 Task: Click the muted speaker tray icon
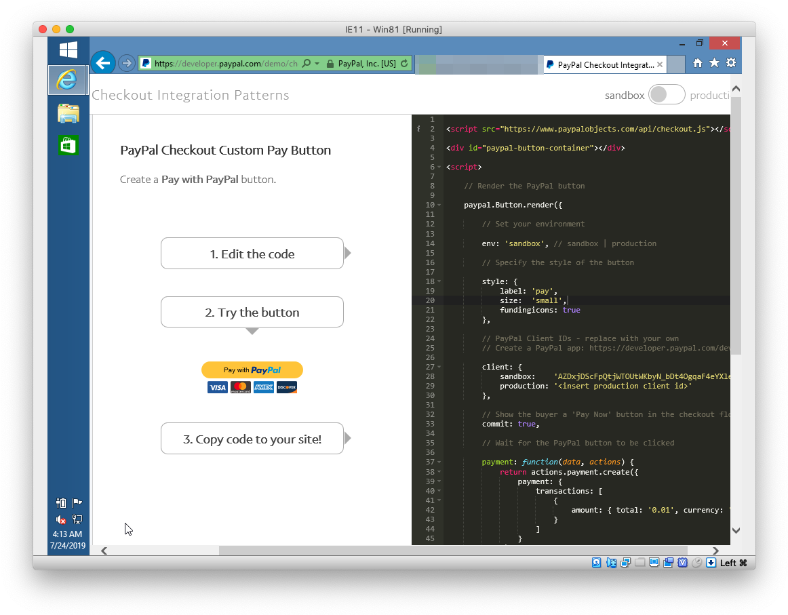[x=61, y=519]
